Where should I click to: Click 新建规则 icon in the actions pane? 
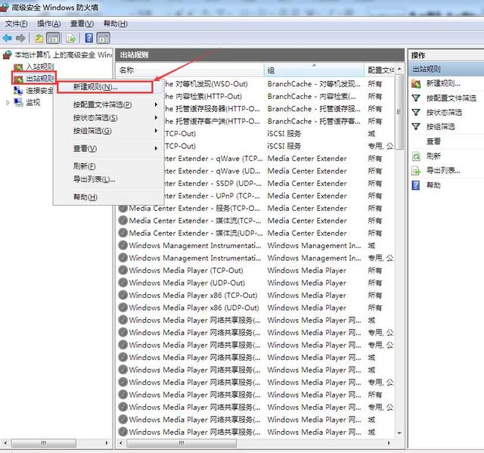[416, 83]
